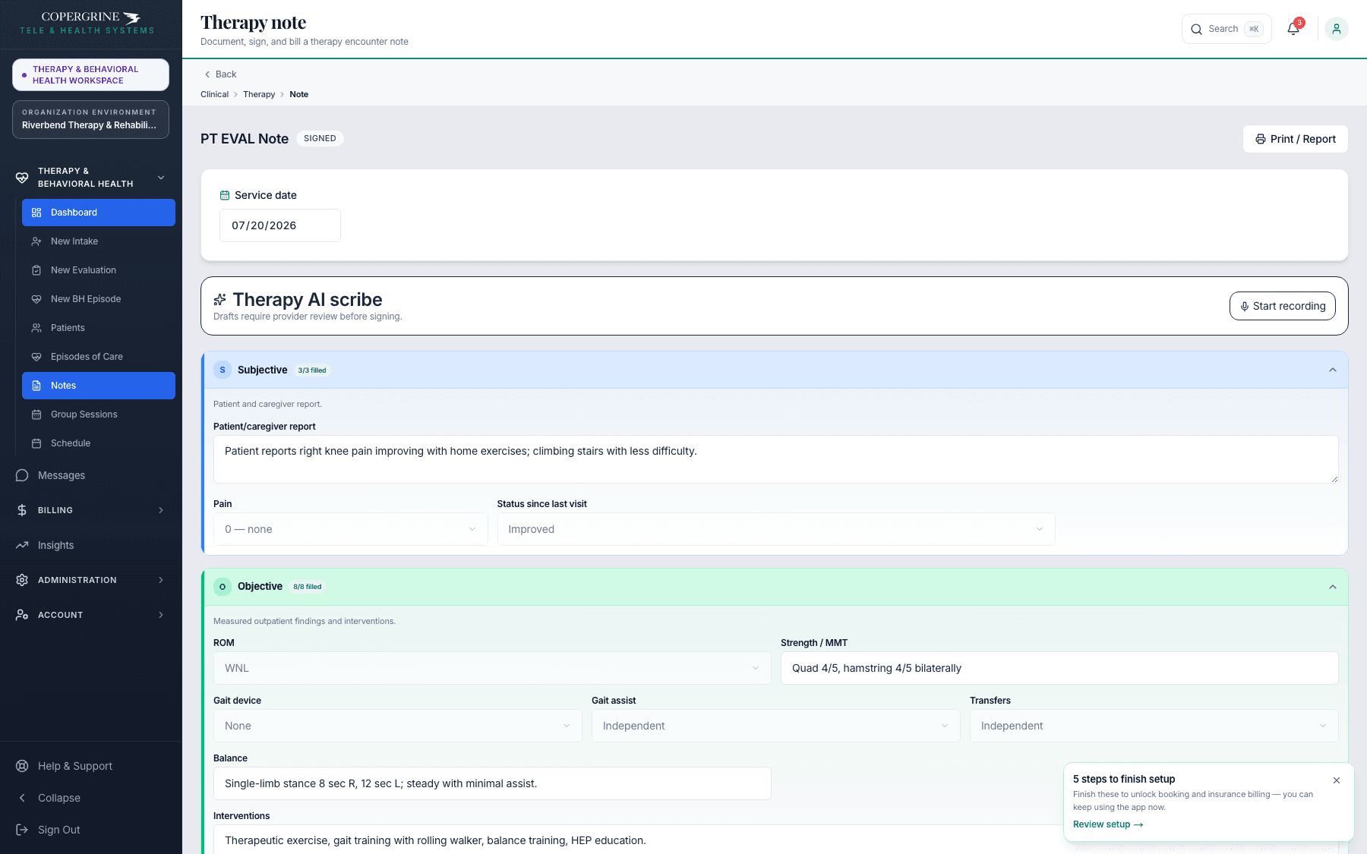Open Insights menu item
This screenshot has height=854, width=1367.
pyautogui.click(x=91, y=545)
